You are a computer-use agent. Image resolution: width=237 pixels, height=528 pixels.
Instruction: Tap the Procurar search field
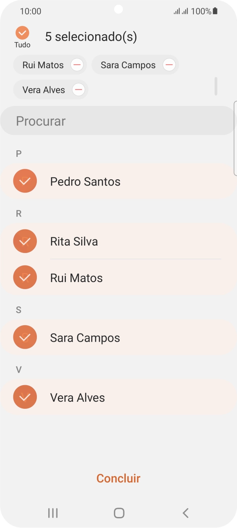pos(118,120)
